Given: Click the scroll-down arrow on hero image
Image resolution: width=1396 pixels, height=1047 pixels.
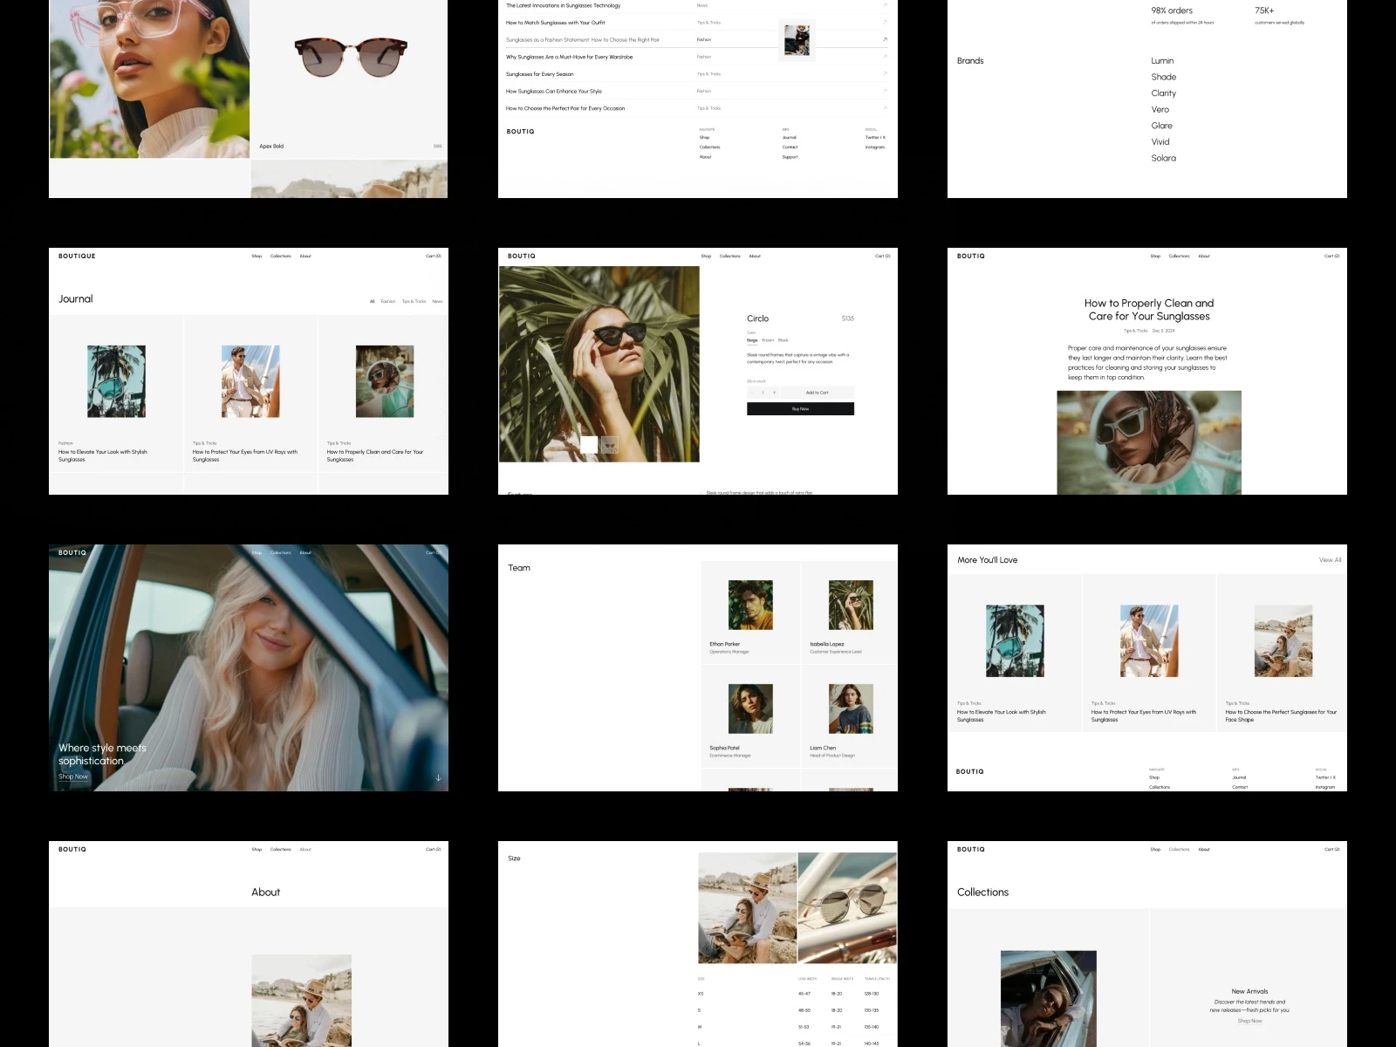Looking at the screenshot, I should [x=438, y=777].
